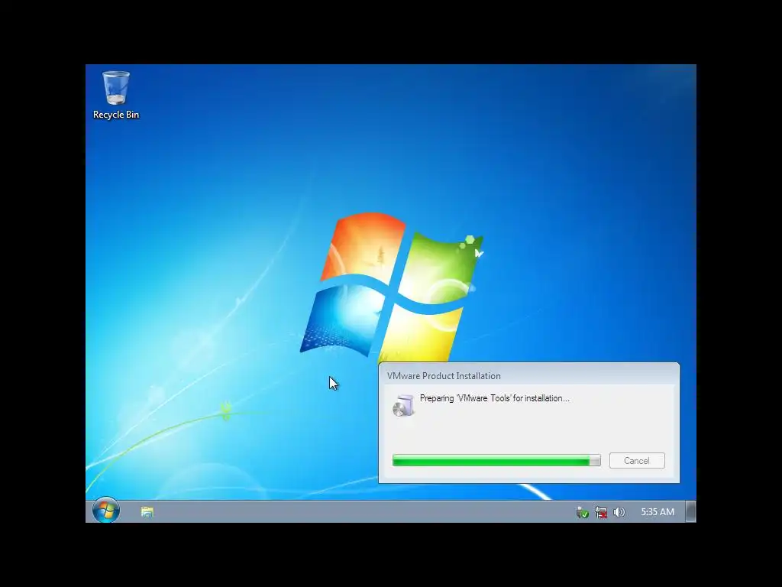Open the network status tray icon

pyautogui.click(x=601, y=512)
